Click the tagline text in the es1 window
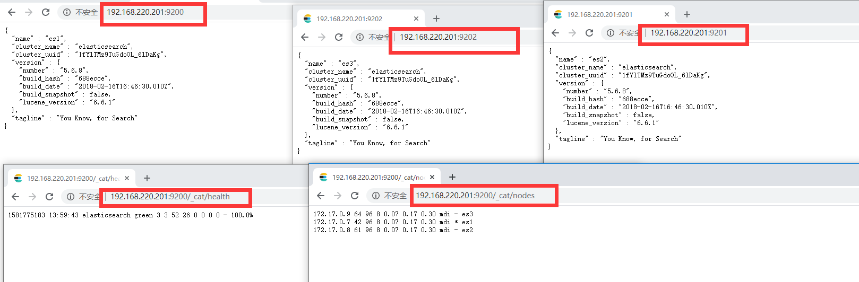 74,118
